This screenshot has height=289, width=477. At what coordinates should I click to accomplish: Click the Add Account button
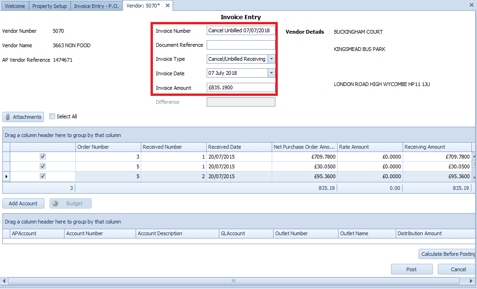tap(23, 203)
